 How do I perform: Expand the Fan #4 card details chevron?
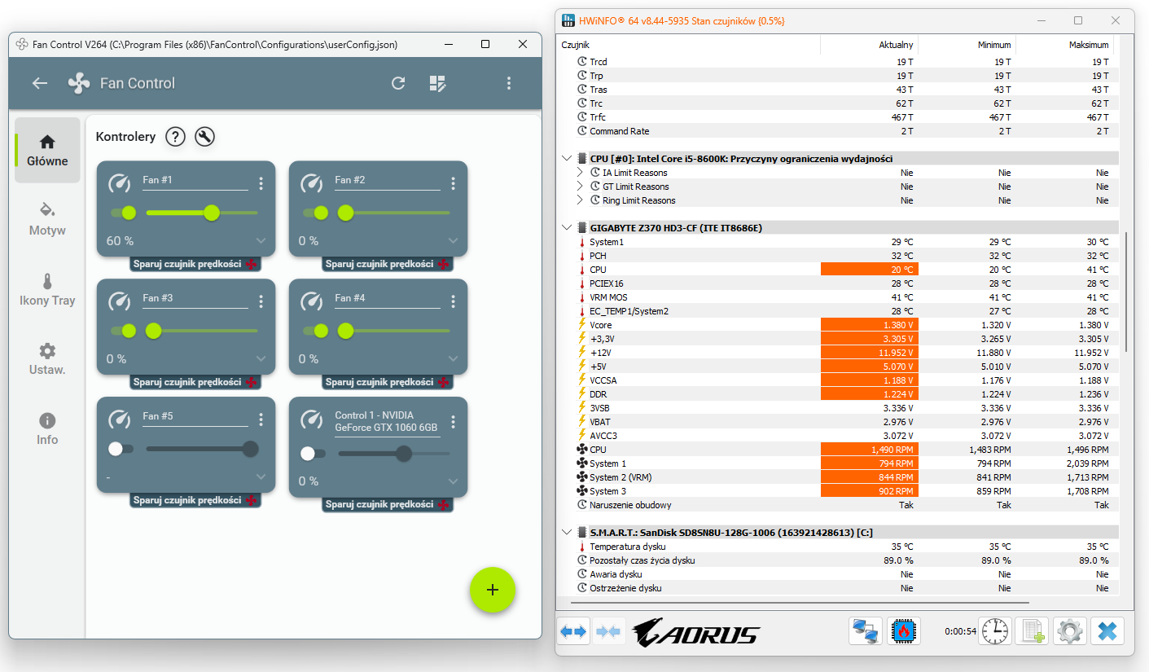click(x=454, y=358)
